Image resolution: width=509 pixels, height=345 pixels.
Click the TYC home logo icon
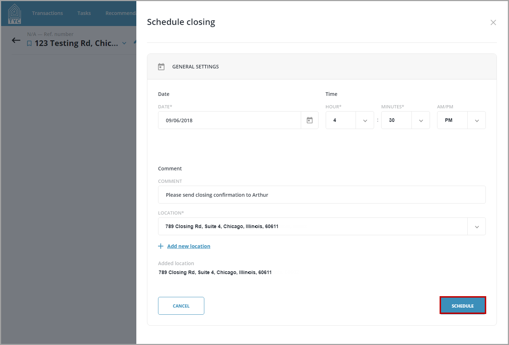tap(14, 13)
